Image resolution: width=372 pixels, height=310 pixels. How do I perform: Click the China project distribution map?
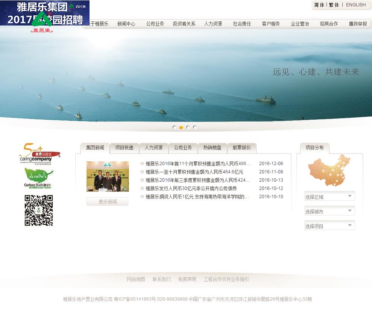pyautogui.click(x=329, y=170)
